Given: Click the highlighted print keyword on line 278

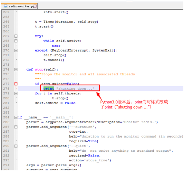Looking at the screenshot, I should tap(49, 89).
